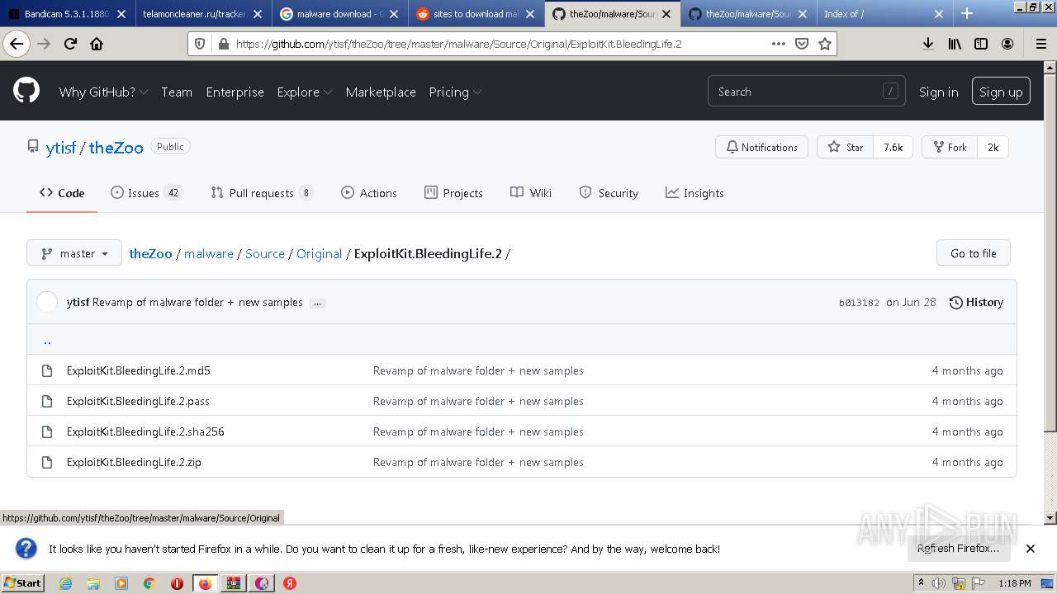Viewport: 1057px width, 594px height.
Task: Open the Issues tab
Action: click(146, 193)
